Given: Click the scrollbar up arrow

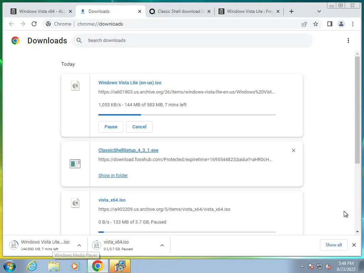Looking at the screenshot, I should pyautogui.click(x=357, y=54).
